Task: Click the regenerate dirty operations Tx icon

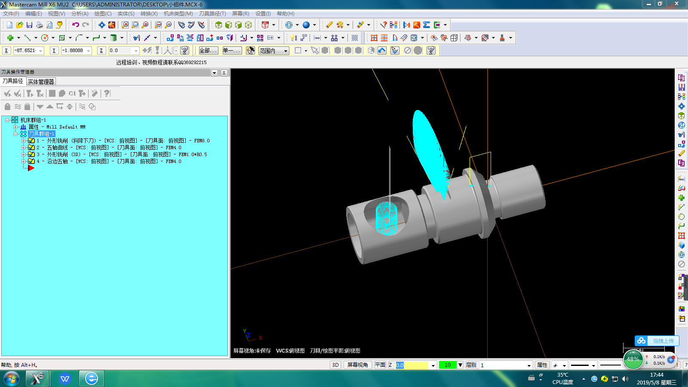Action: 40,93
